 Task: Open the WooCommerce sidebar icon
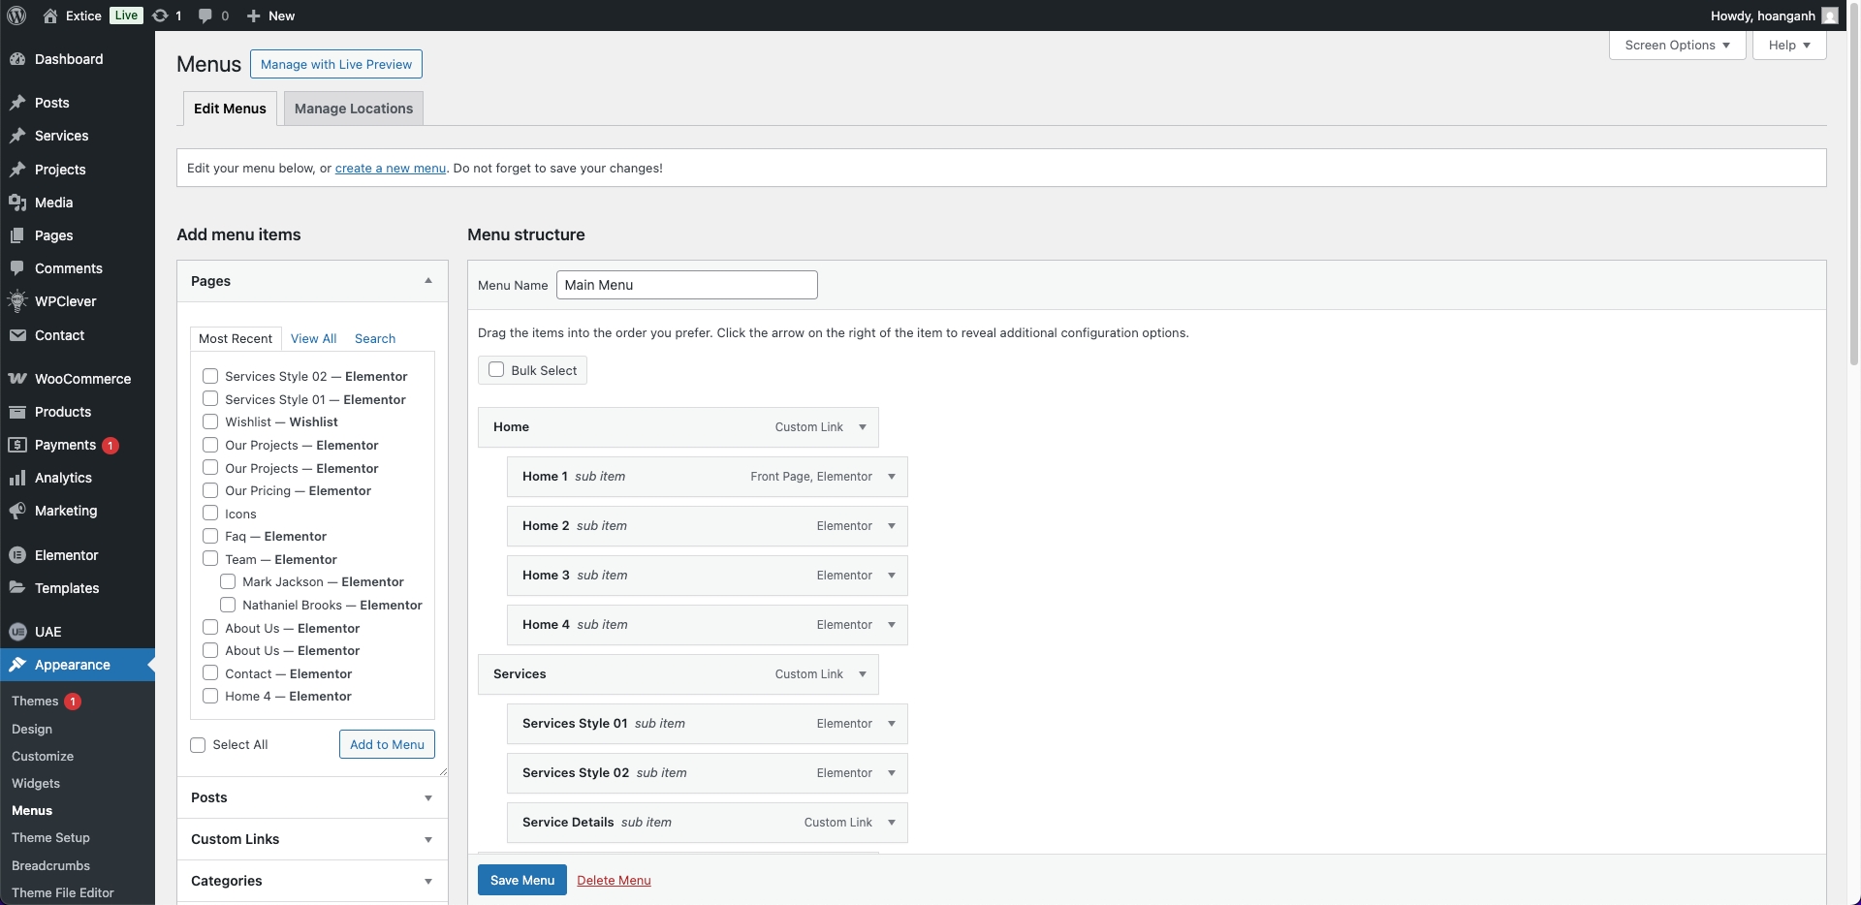(17, 379)
